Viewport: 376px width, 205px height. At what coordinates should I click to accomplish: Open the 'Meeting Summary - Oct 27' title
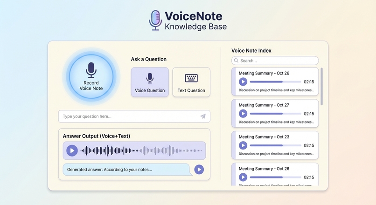[264, 105]
